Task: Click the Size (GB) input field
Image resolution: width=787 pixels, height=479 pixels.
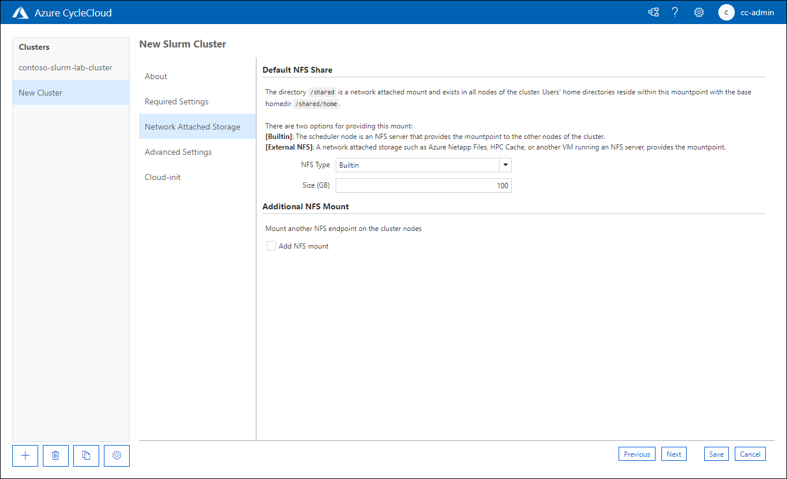Action: [x=423, y=185]
